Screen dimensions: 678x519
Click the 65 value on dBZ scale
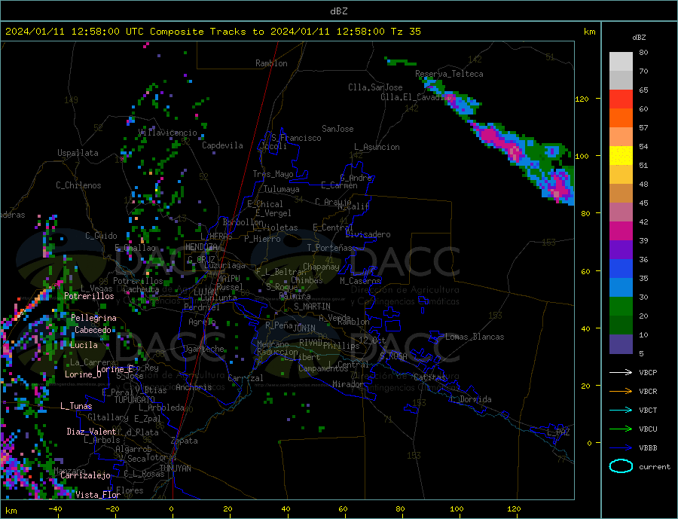(644, 90)
